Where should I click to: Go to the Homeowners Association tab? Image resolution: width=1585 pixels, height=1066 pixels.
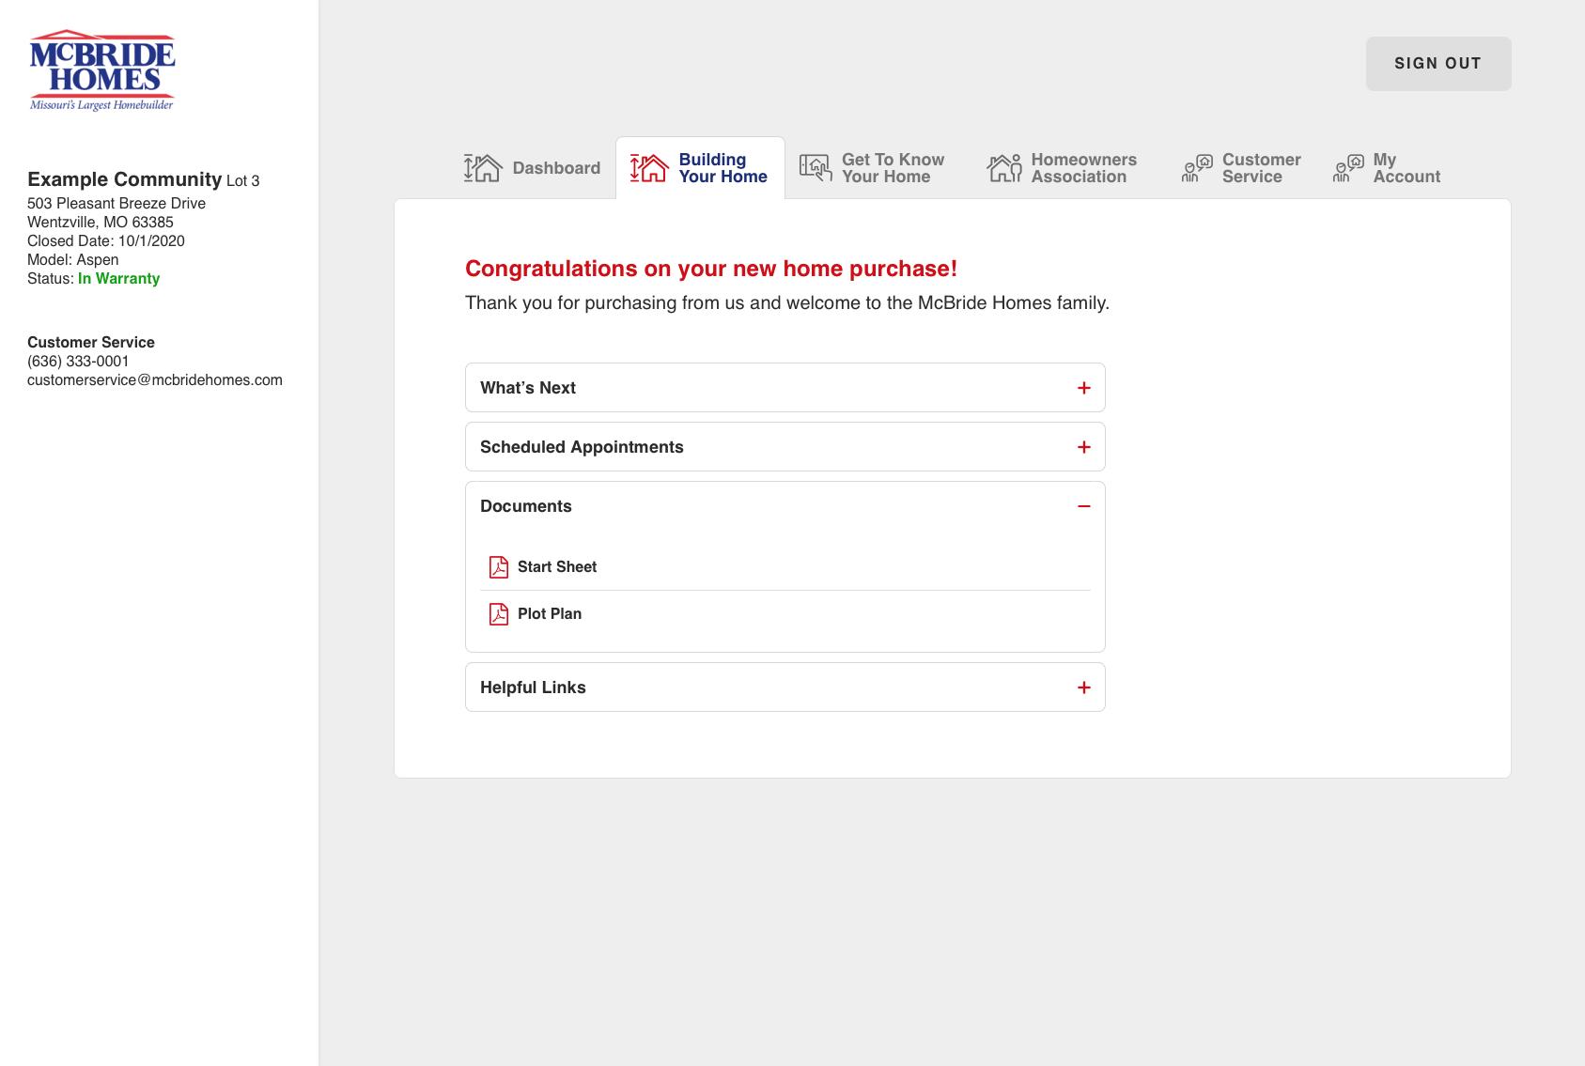1063,168
